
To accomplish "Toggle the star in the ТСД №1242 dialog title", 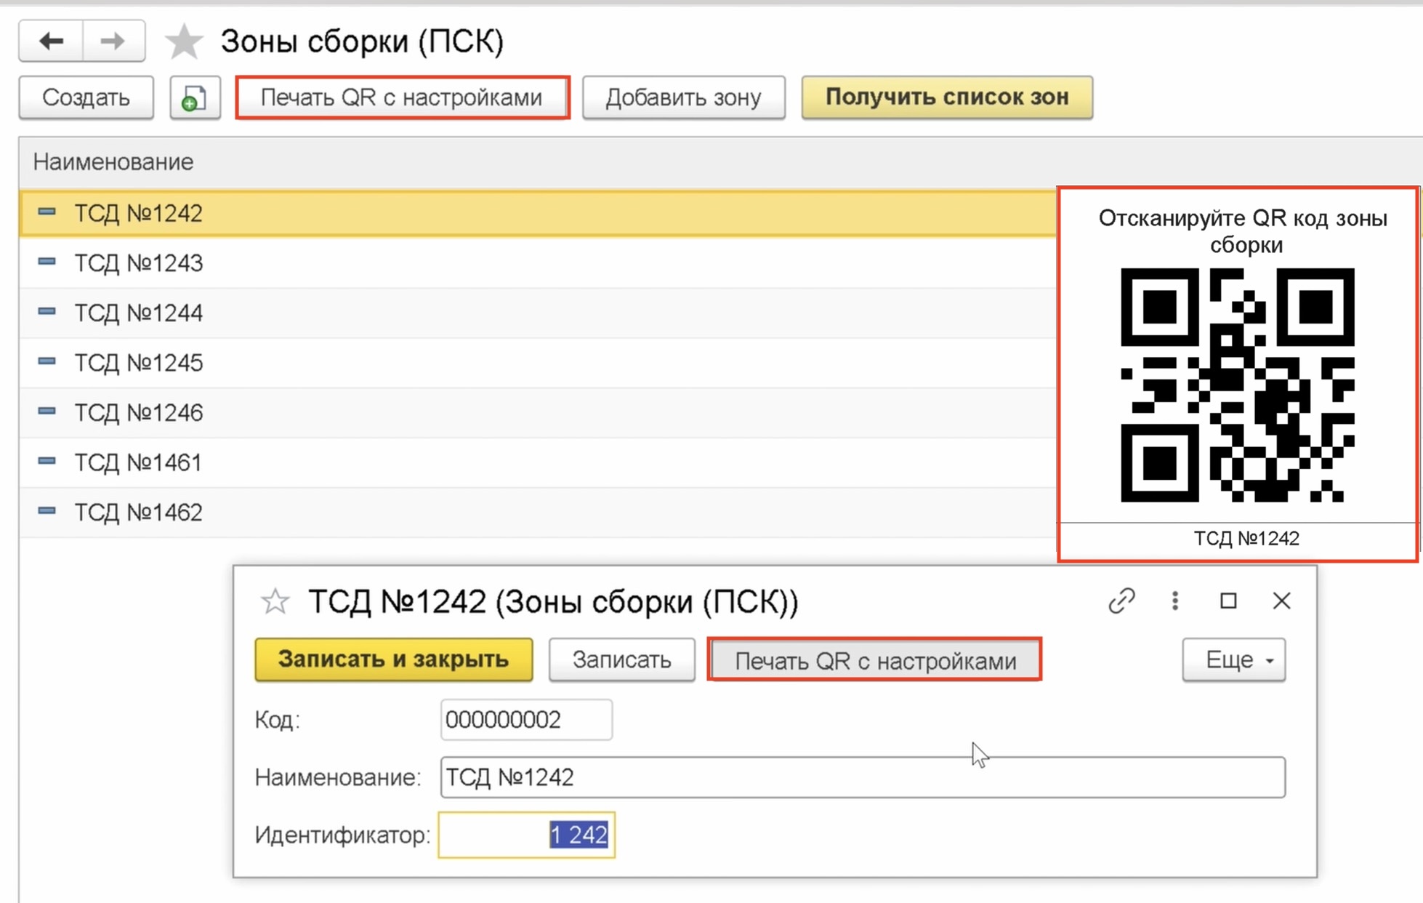I will click(276, 601).
